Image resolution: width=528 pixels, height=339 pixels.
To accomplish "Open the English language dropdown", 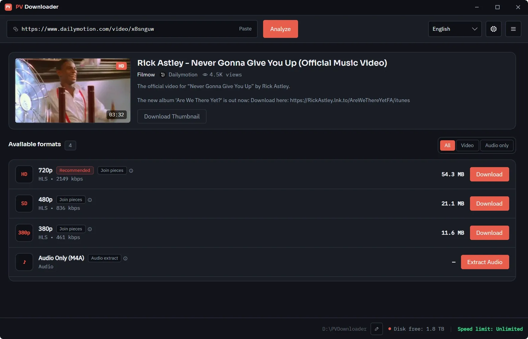I will [x=455, y=29].
